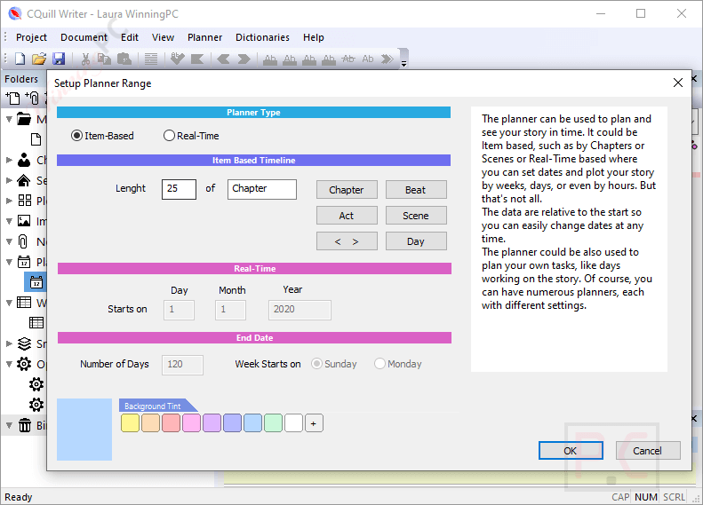
Task: Click the text lines alignment toolbar icon
Action: point(151,59)
